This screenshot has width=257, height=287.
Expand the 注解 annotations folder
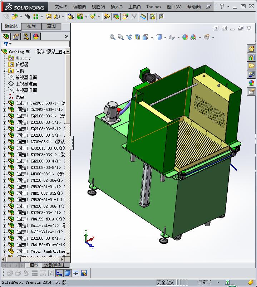pos(4,71)
